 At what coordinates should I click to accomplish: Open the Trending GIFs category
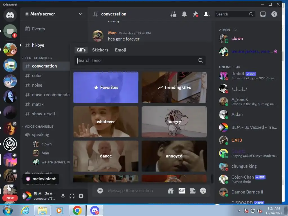[x=174, y=87]
